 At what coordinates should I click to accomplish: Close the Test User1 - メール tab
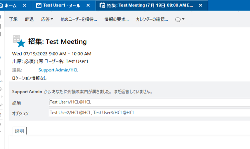point(88,5)
